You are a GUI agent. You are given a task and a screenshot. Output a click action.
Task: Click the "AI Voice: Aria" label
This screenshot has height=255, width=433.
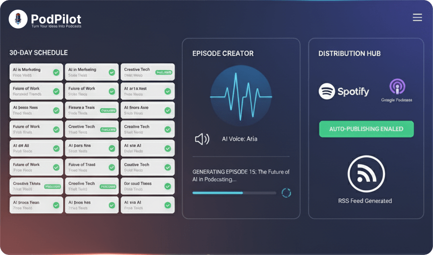click(239, 139)
